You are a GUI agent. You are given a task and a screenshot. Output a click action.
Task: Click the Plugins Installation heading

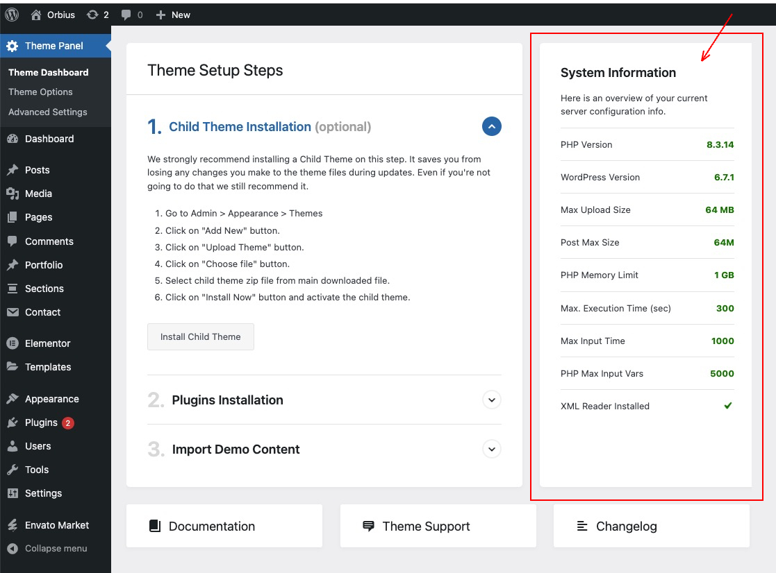click(228, 400)
